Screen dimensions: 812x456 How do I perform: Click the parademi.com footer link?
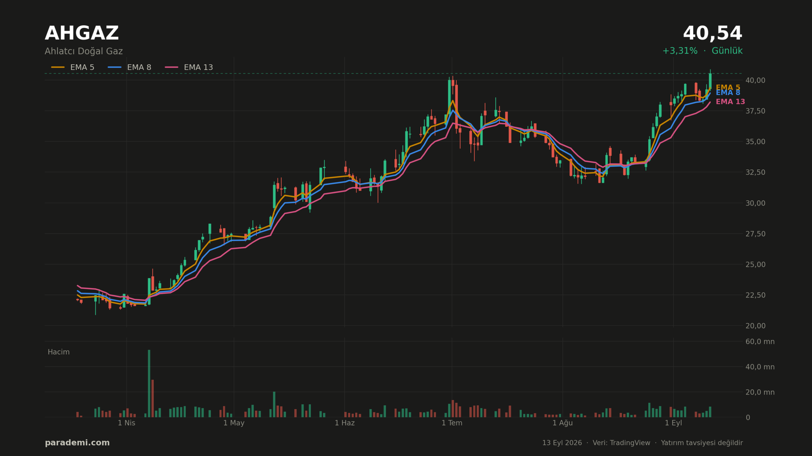click(77, 443)
